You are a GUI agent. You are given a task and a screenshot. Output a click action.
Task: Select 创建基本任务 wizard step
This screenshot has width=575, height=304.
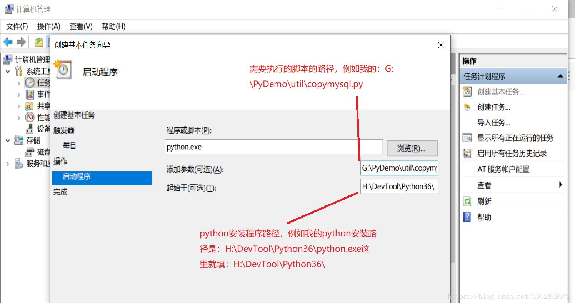74,115
